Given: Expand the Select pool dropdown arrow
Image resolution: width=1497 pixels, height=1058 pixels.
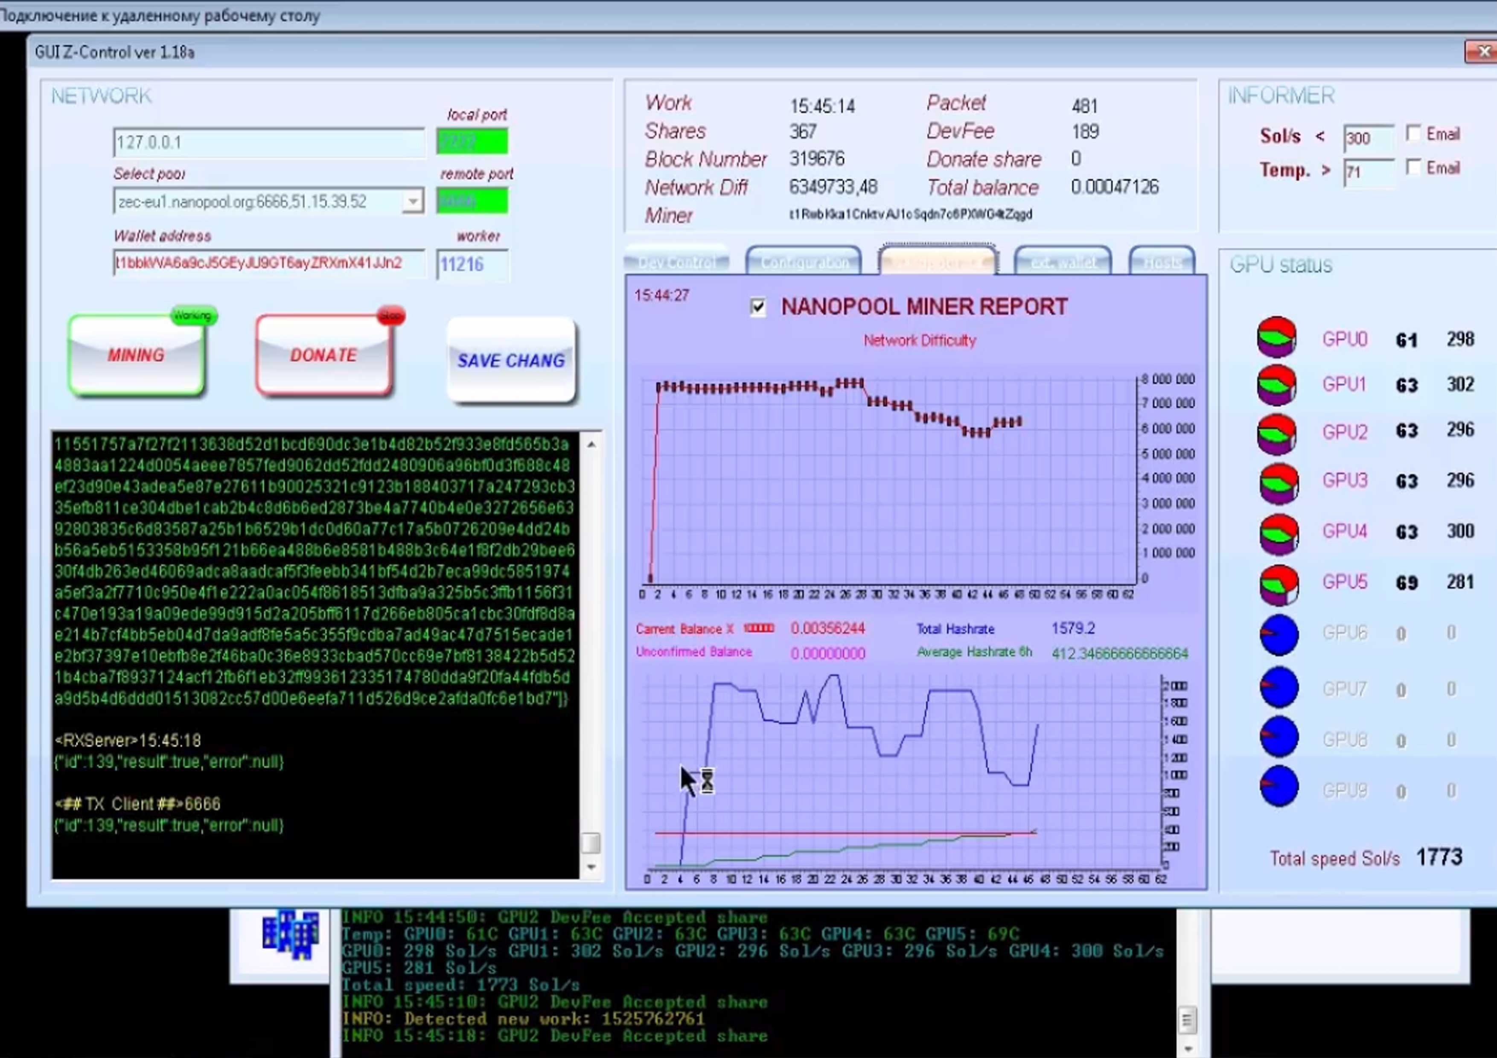Looking at the screenshot, I should click(x=412, y=202).
